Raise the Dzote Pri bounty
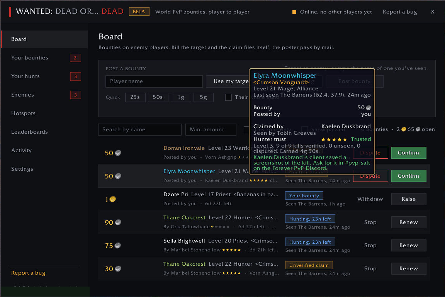This screenshot has height=297, width=445. [x=408, y=199]
